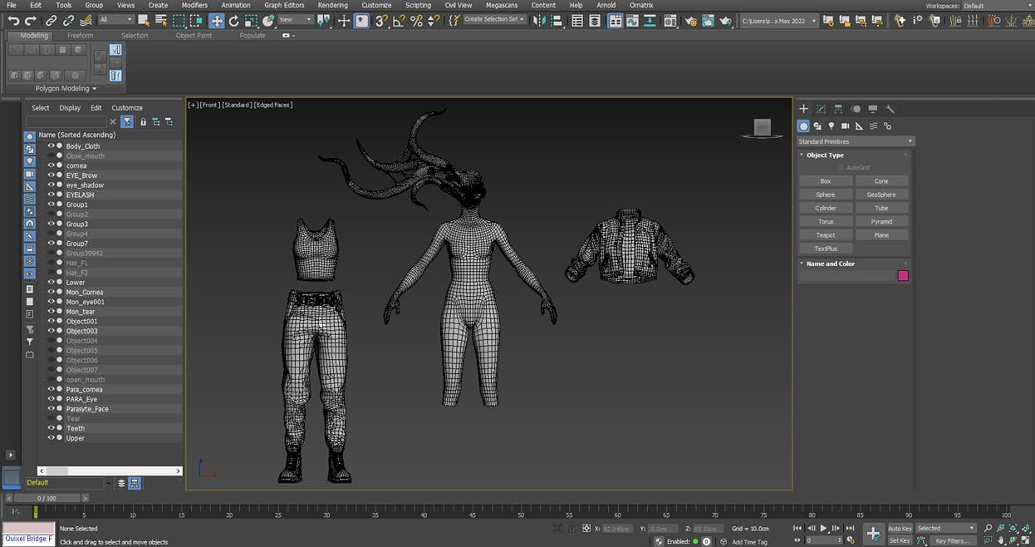
Task: Click the pink object color swatch
Action: pos(903,276)
